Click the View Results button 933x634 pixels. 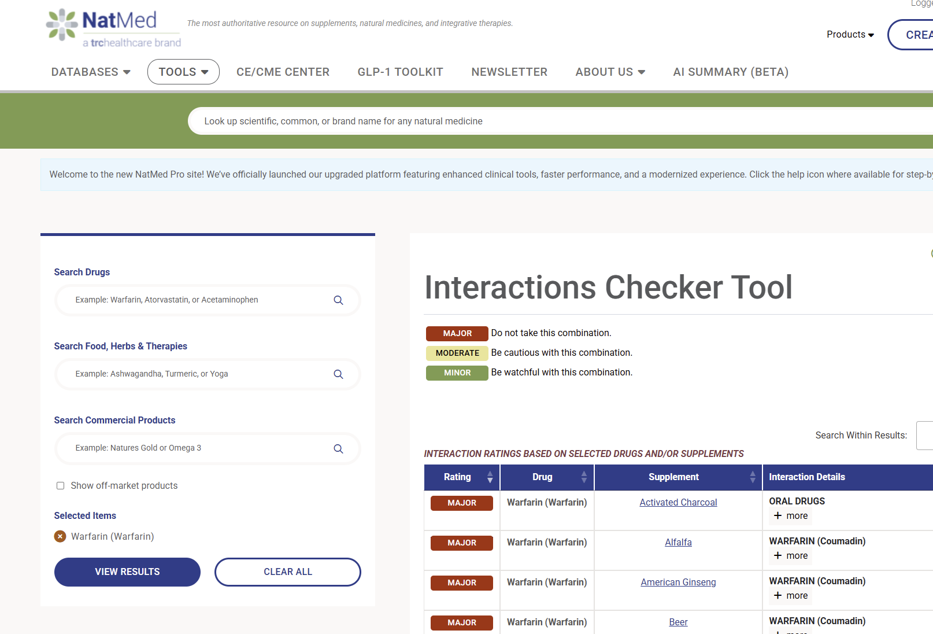coord(127,572)
